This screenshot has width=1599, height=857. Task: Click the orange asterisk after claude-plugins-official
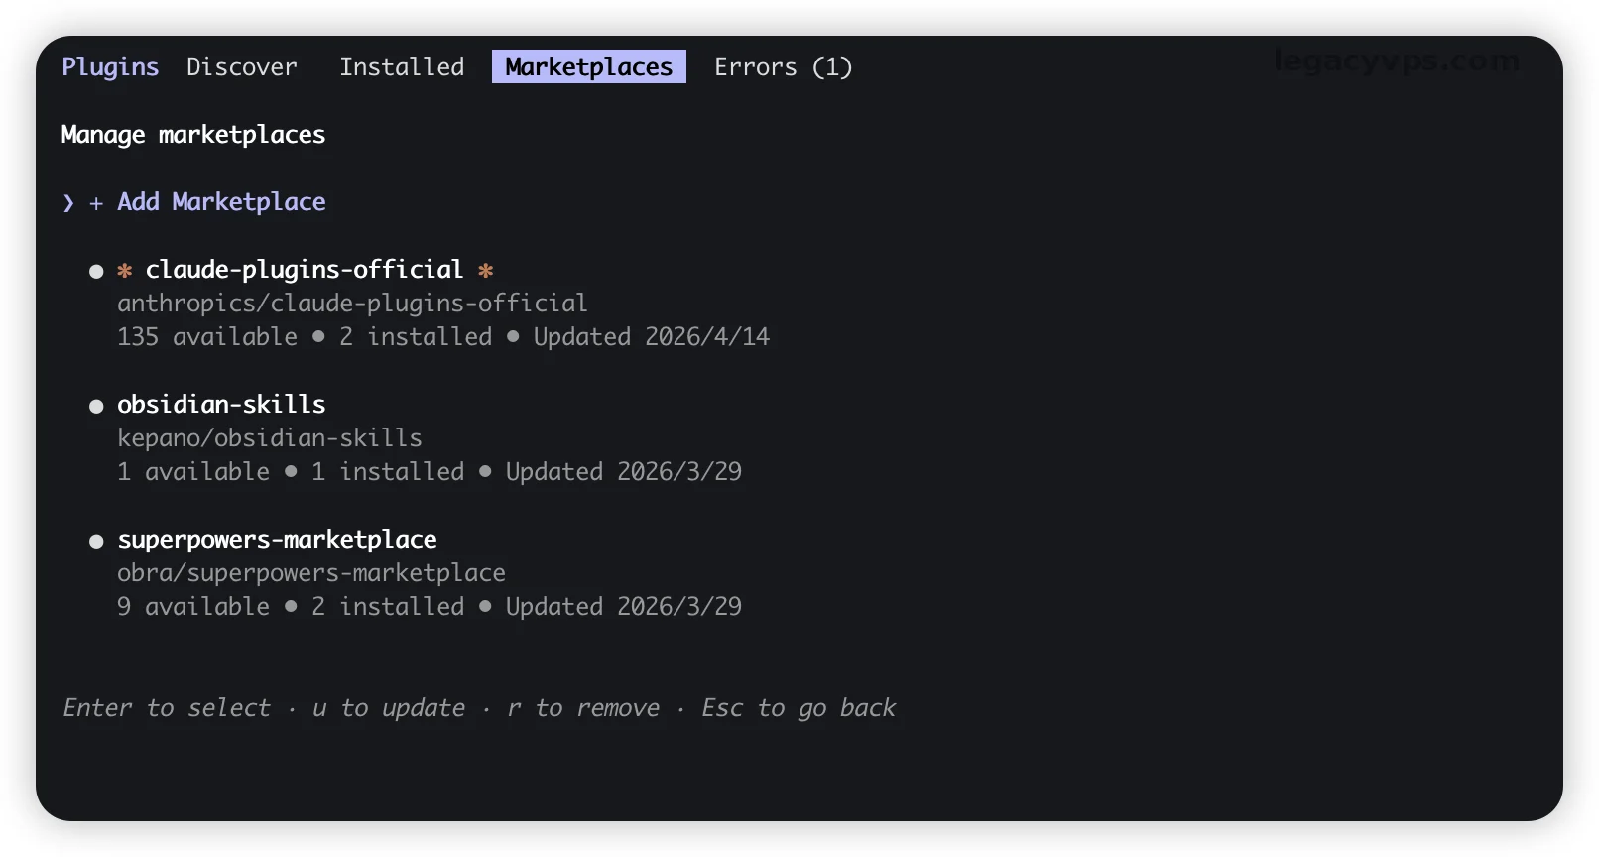(486, 270)
